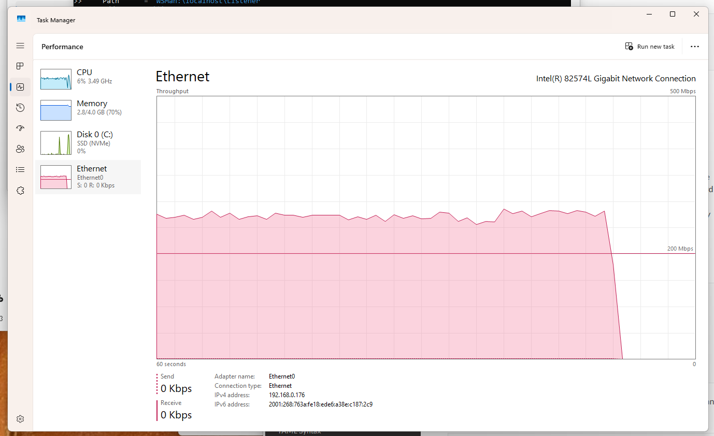Select the Ethernet adapter item
The image size is (714, 436).
pos(88,177)
